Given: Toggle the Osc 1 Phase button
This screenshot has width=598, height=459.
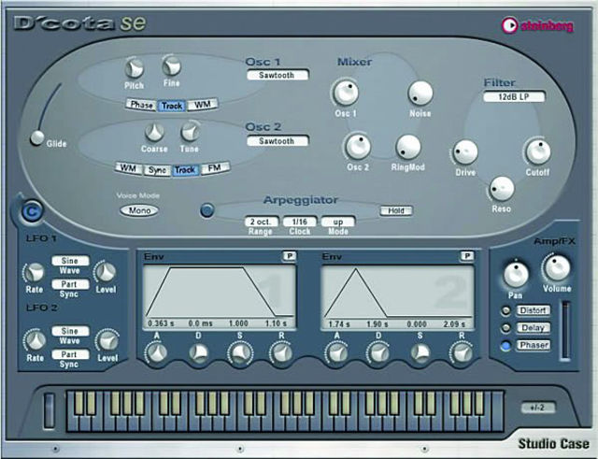Looking at the screenshot, I should 141,105.
